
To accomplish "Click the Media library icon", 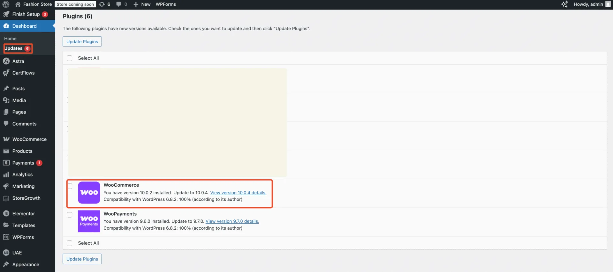I will [6, 100].
